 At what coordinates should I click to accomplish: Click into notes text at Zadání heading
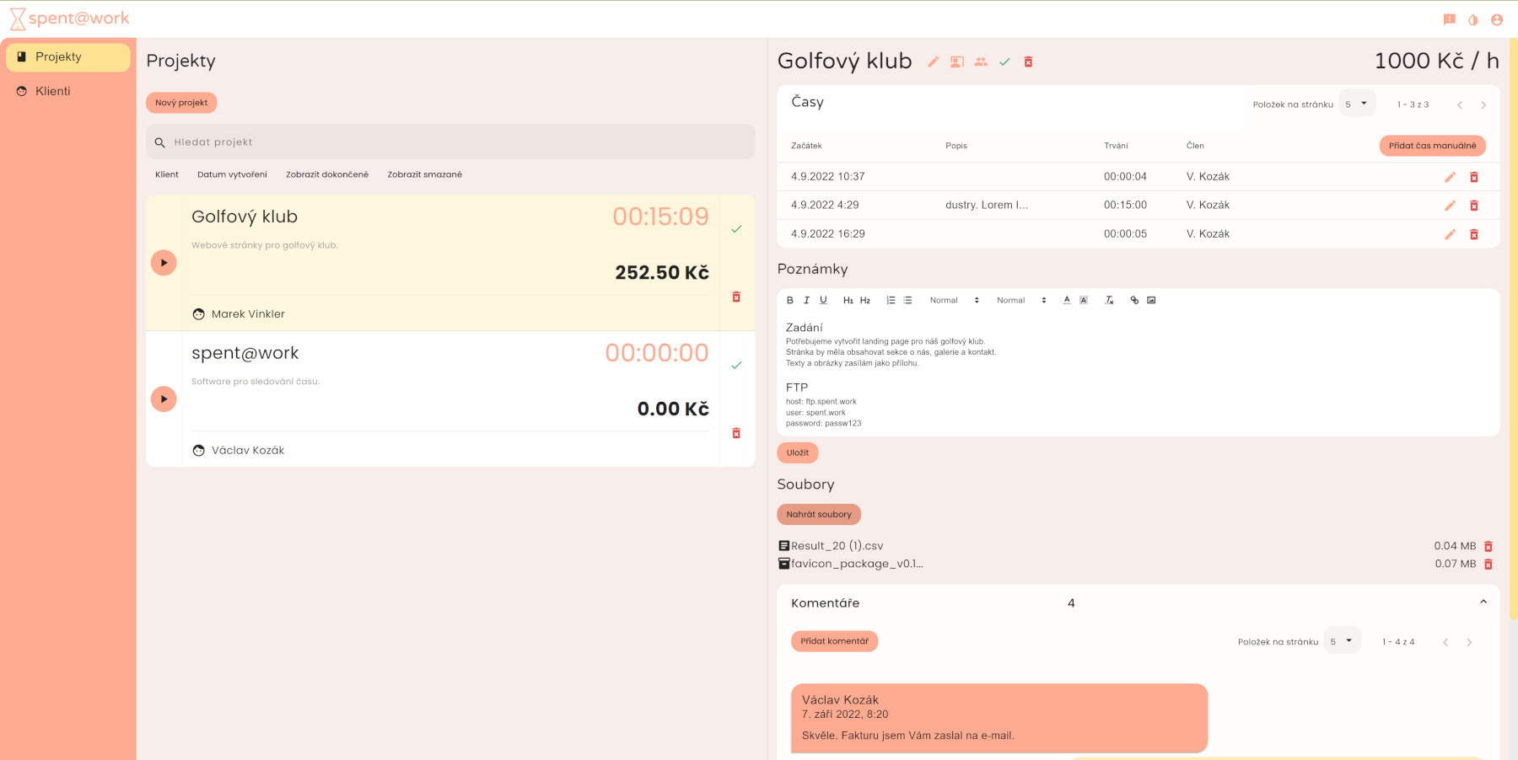click(805, 328)
